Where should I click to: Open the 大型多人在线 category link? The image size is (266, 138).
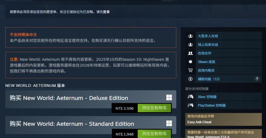tap(208, 36)
